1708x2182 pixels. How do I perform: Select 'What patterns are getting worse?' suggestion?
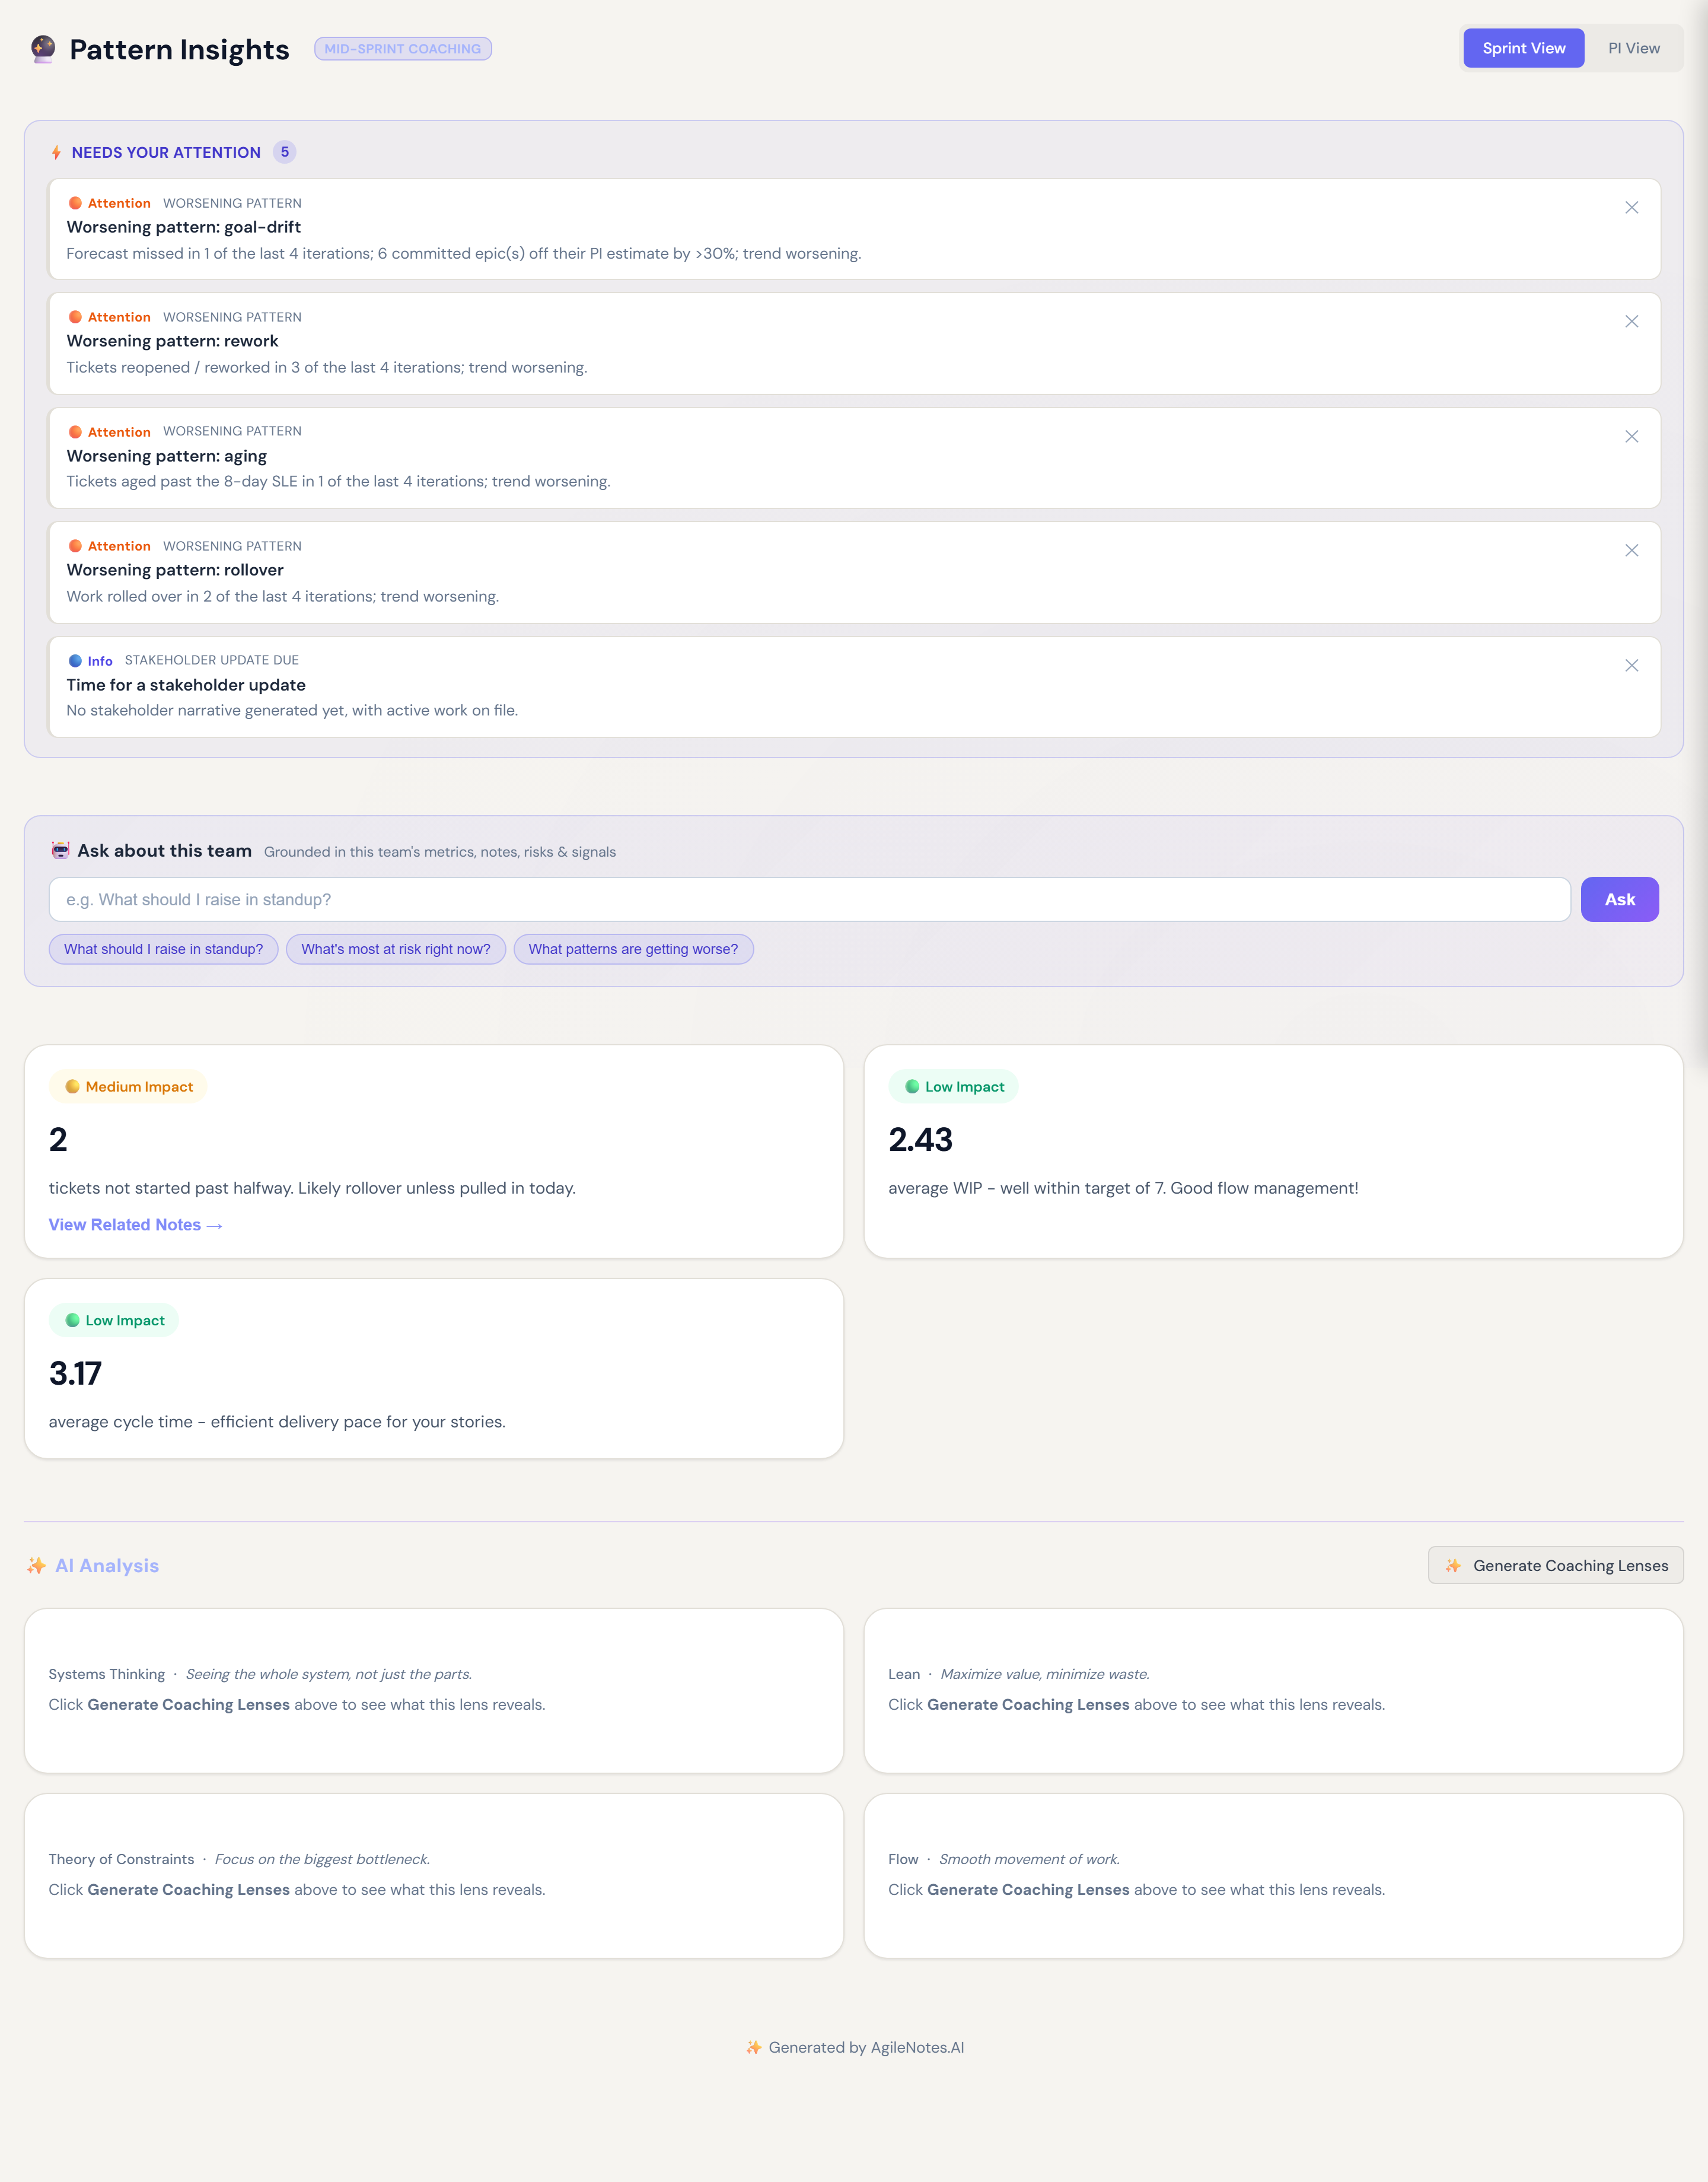click(x=633, y=949)
